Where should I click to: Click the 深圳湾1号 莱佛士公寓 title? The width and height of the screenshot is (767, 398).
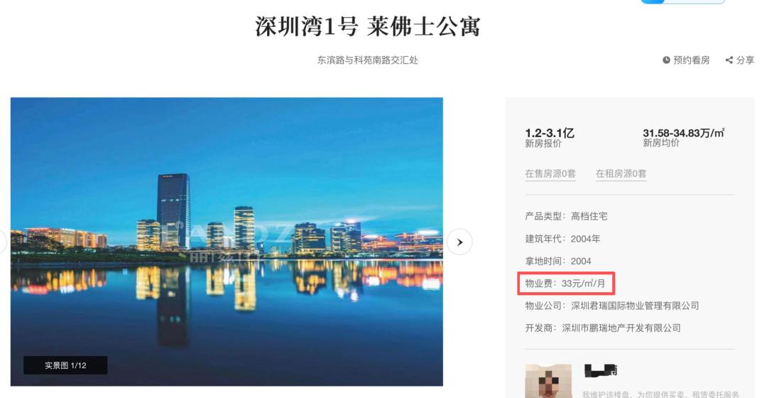point(368,26)
